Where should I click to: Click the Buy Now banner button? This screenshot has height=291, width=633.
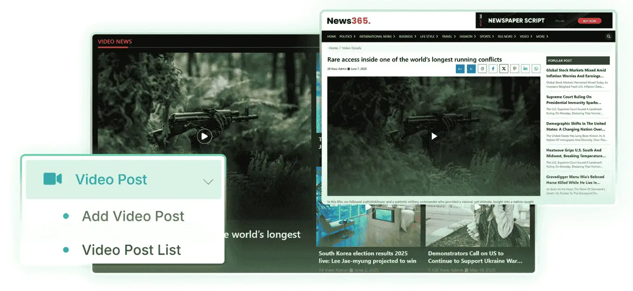click(589, 21)
